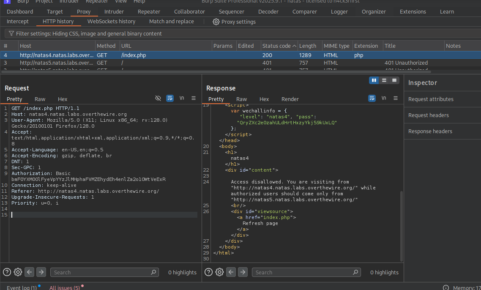Screen dimensions: 481x290
Task: Open the Comparer tab
Action: (x=305, y=12)
